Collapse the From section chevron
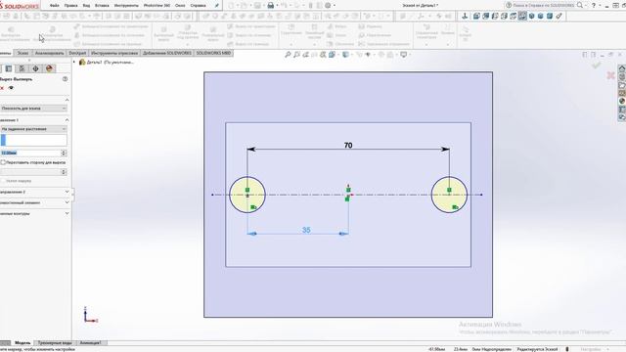This screenshot has height=352, width=626. 67,100
